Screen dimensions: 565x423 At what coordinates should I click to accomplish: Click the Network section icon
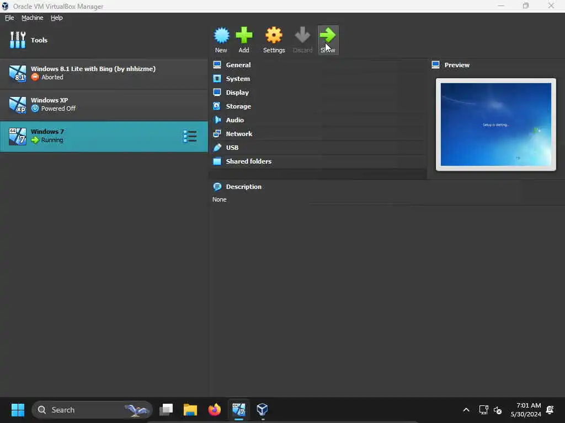click(217, 133)
